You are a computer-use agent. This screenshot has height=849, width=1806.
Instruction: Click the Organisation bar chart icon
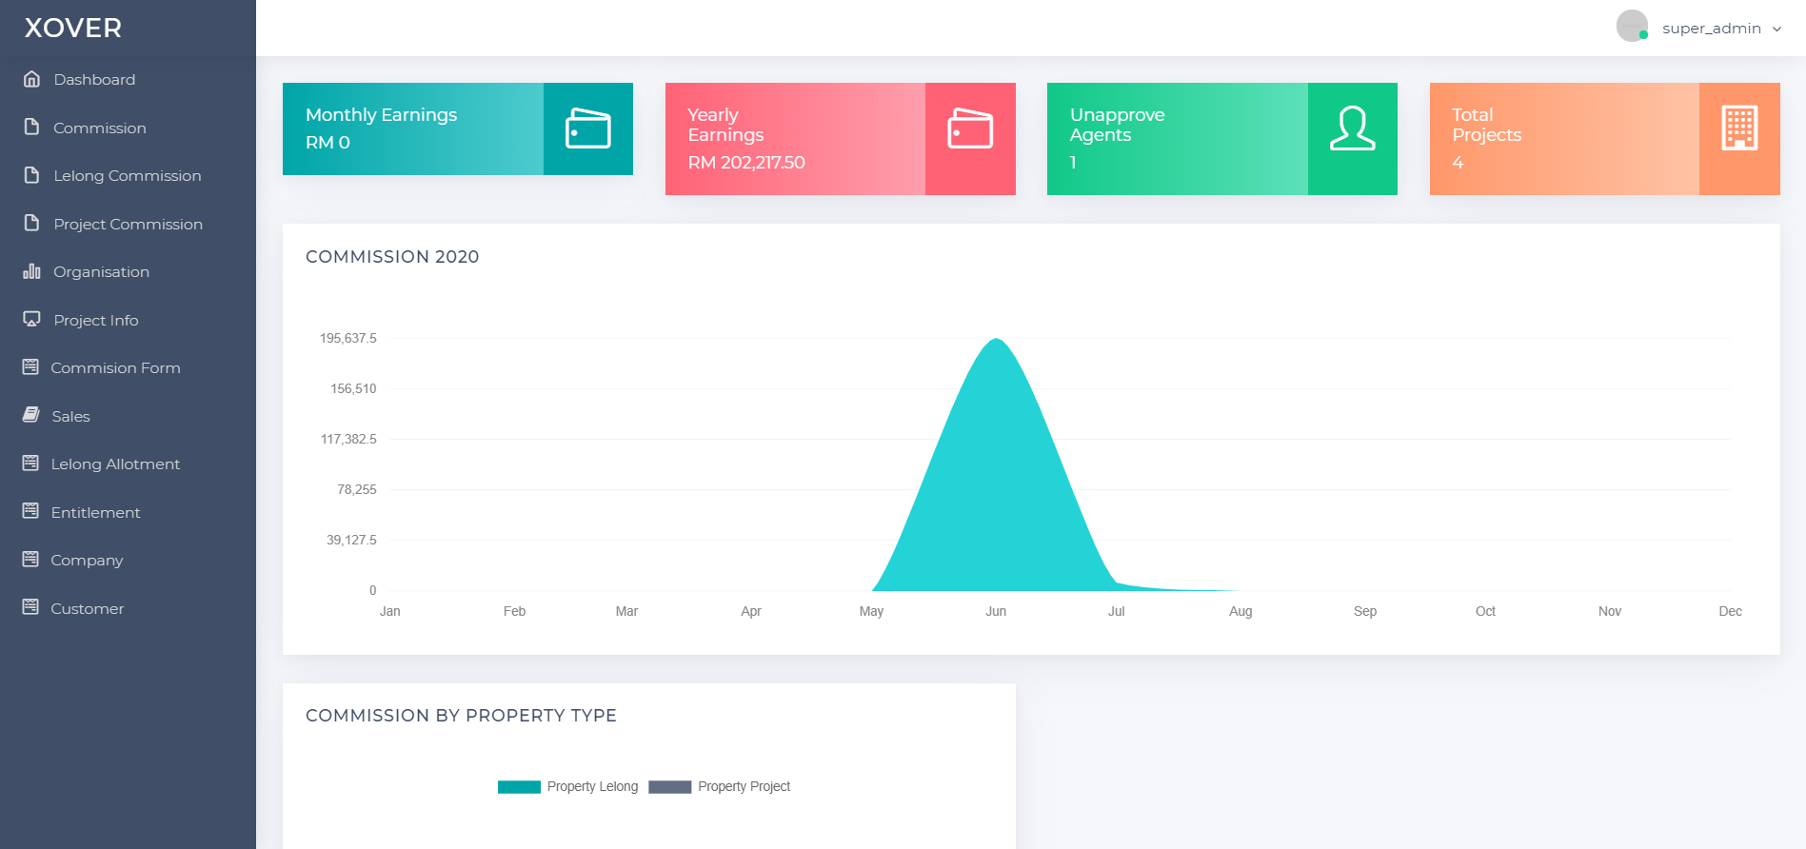coord(31,271)
